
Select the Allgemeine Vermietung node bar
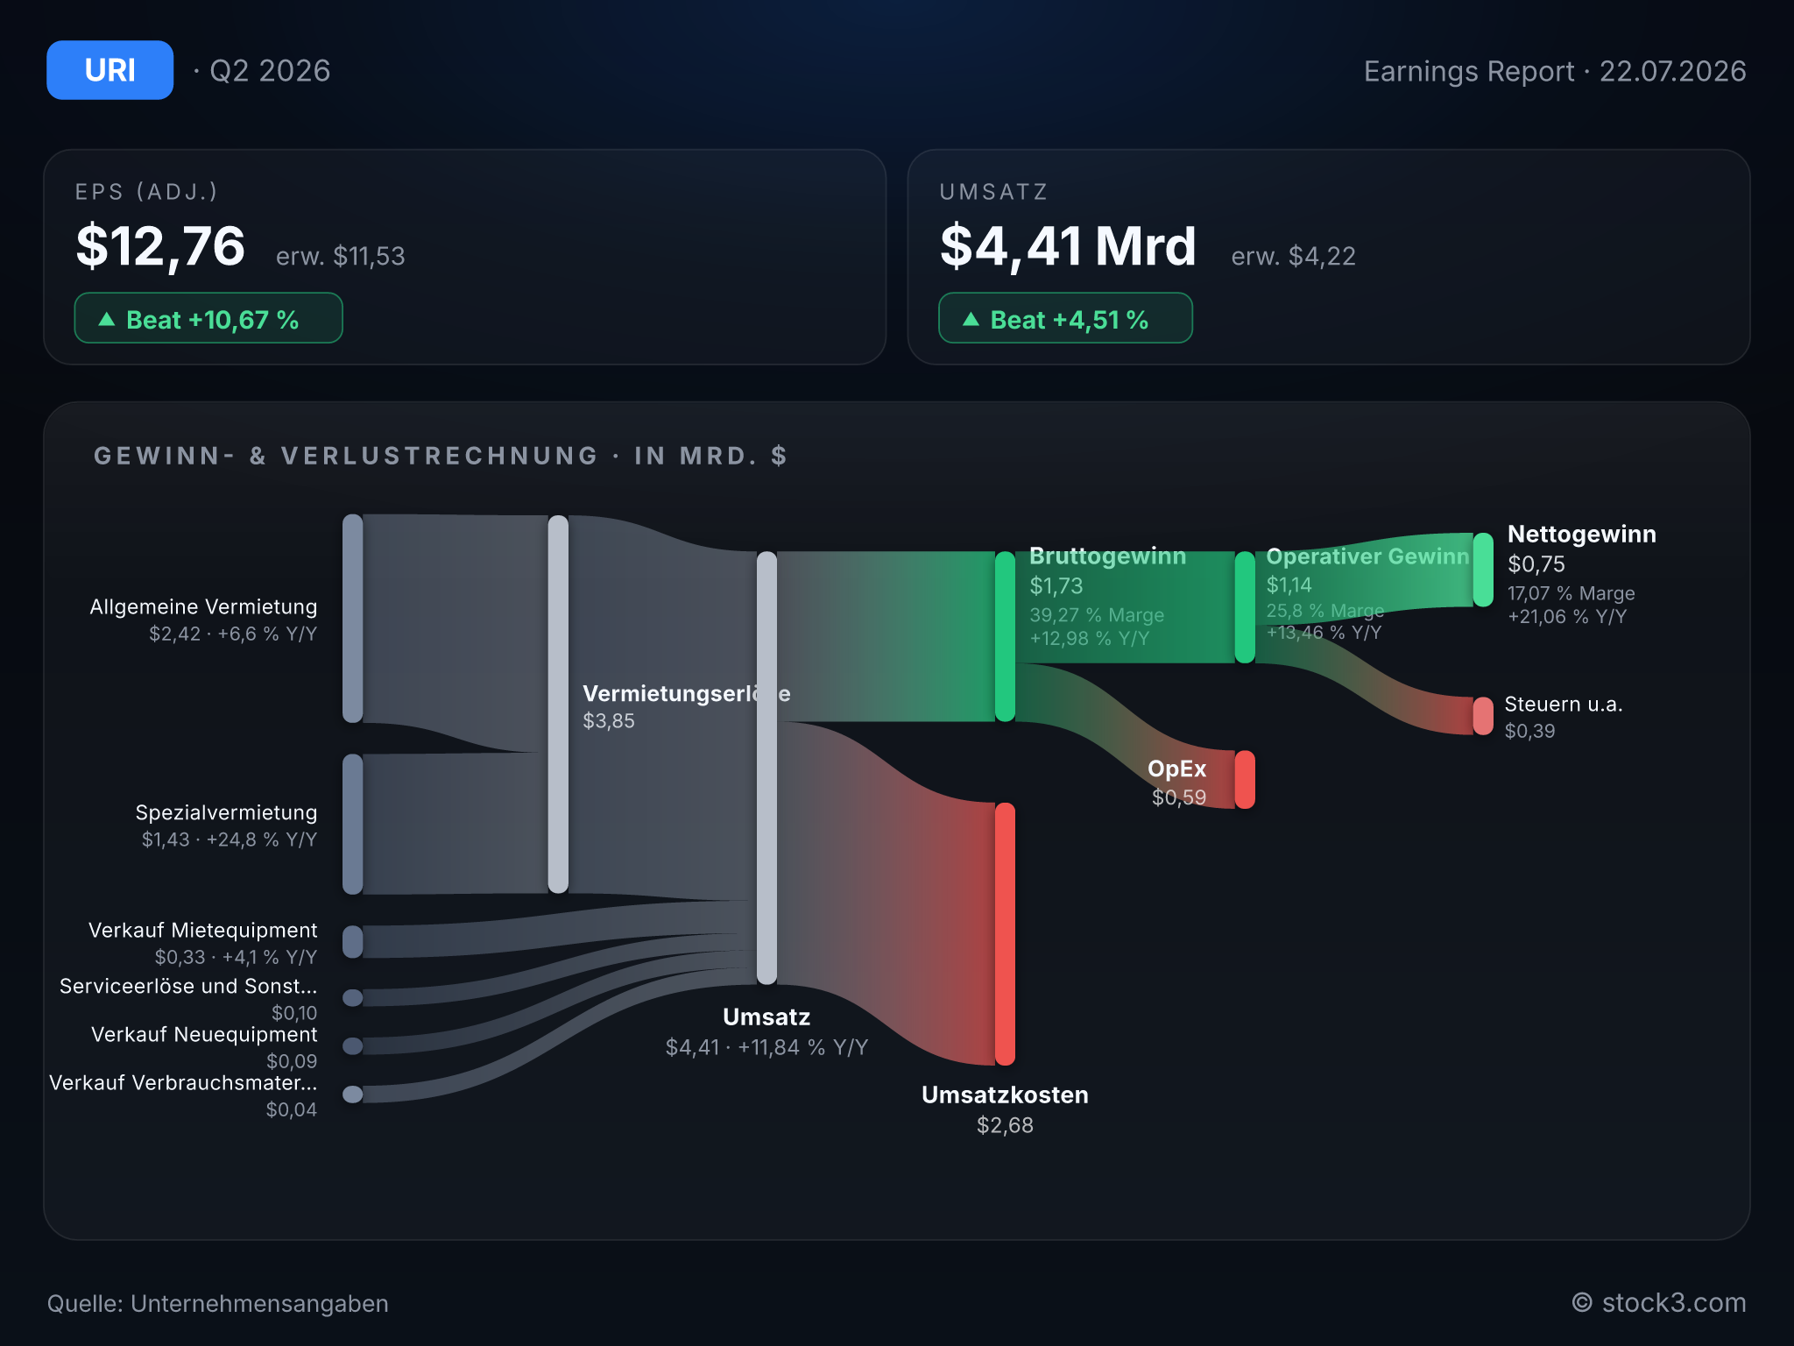pyautogui.click(x=352, y=619)
